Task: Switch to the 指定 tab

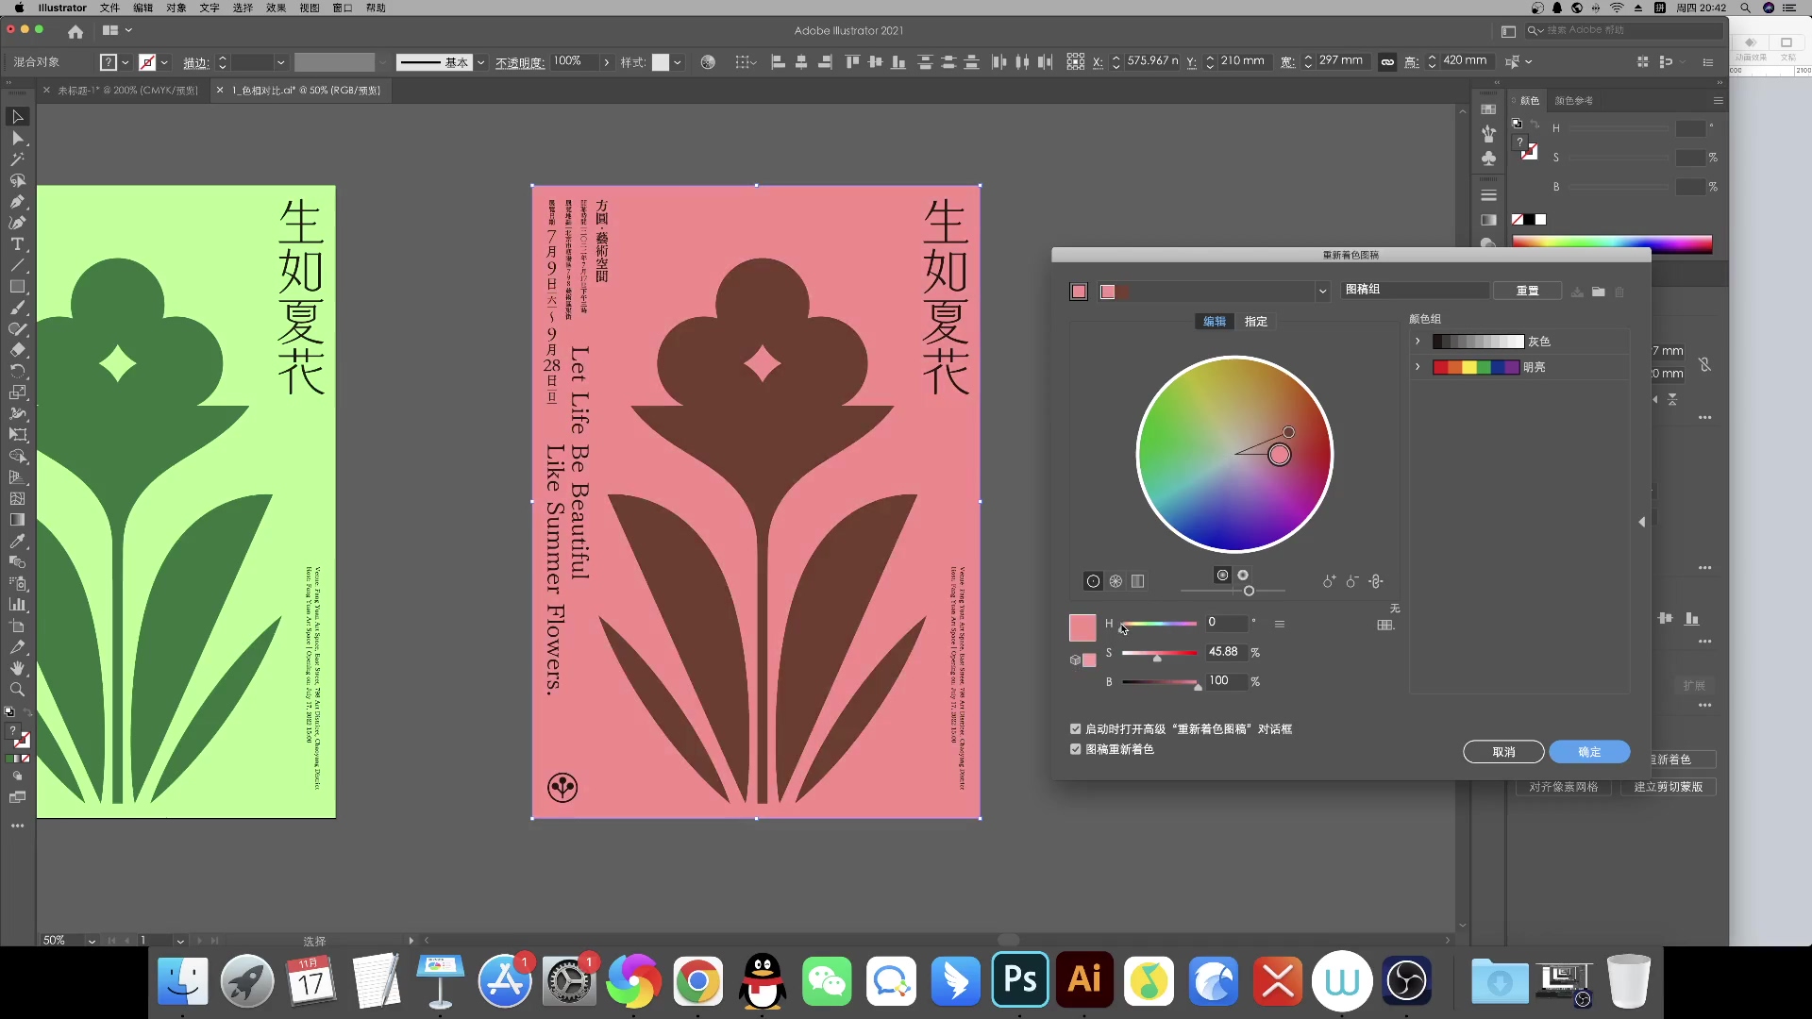Action: tap(1256, 322)
